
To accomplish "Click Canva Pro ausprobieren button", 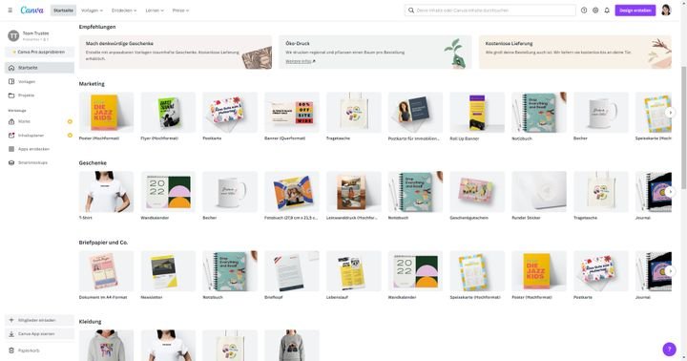I will pyautogui.click(x=39, y=52).
